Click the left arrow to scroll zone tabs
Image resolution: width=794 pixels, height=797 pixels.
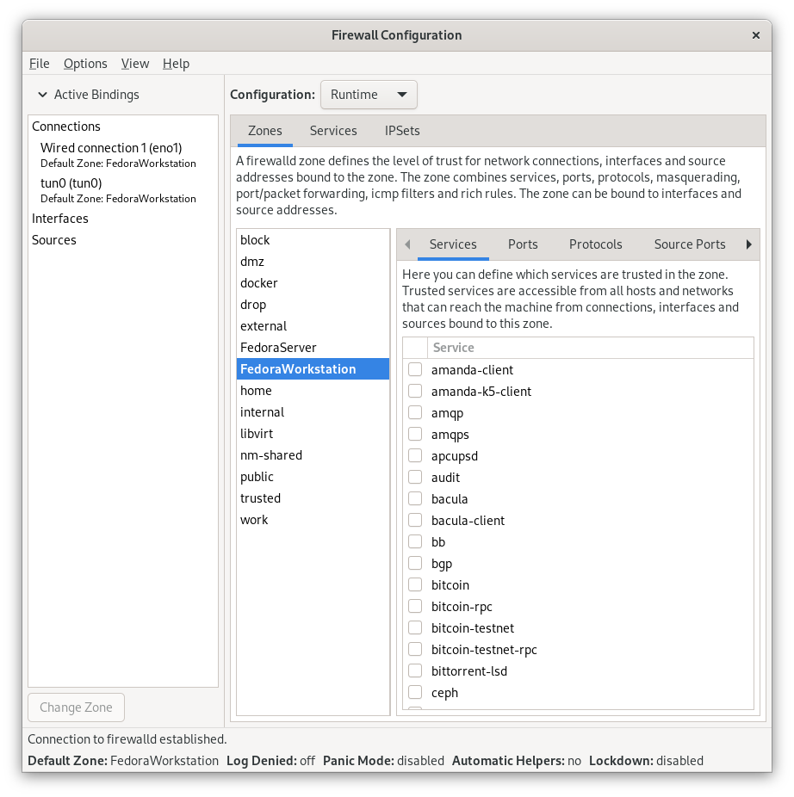[407, 244]
